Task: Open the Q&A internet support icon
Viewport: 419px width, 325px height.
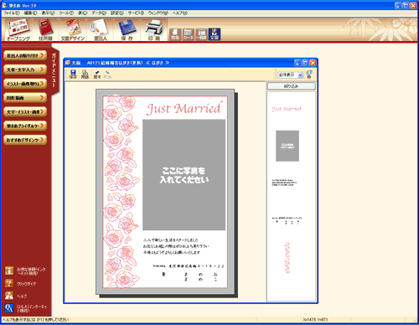Action: point(9,308)
